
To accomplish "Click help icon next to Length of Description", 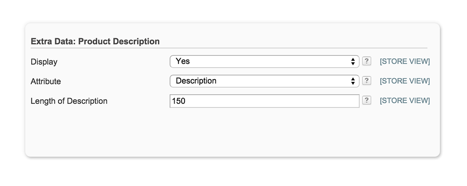I will (x=367, y=100).
